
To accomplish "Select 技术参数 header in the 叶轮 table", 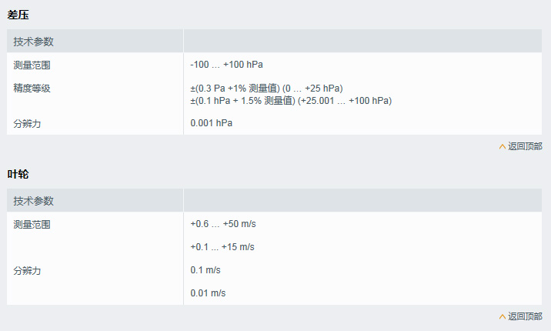I will pos(34,201).
